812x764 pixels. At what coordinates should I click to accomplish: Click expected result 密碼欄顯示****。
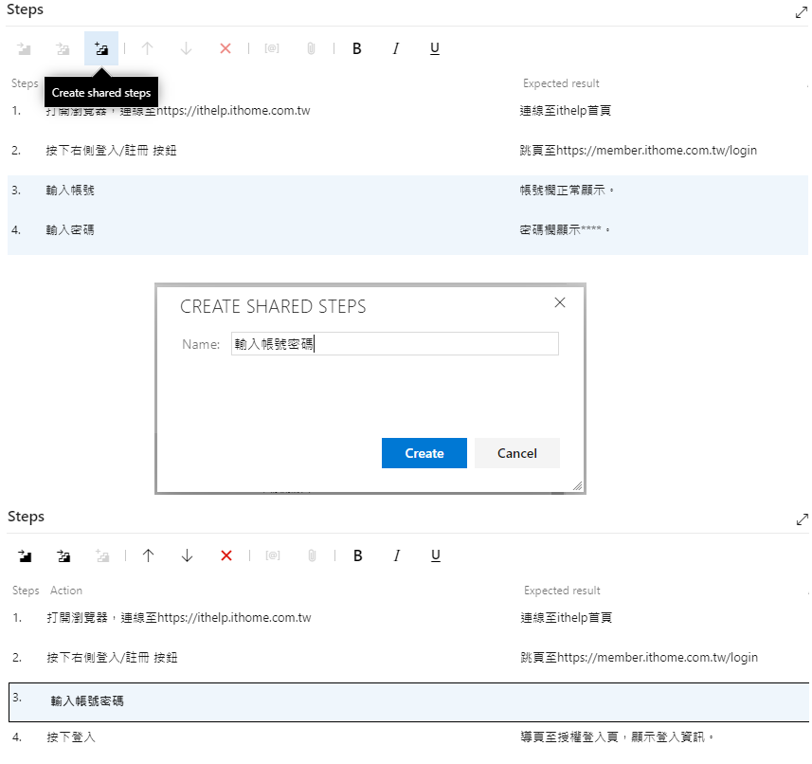click(x=565, y=230)
